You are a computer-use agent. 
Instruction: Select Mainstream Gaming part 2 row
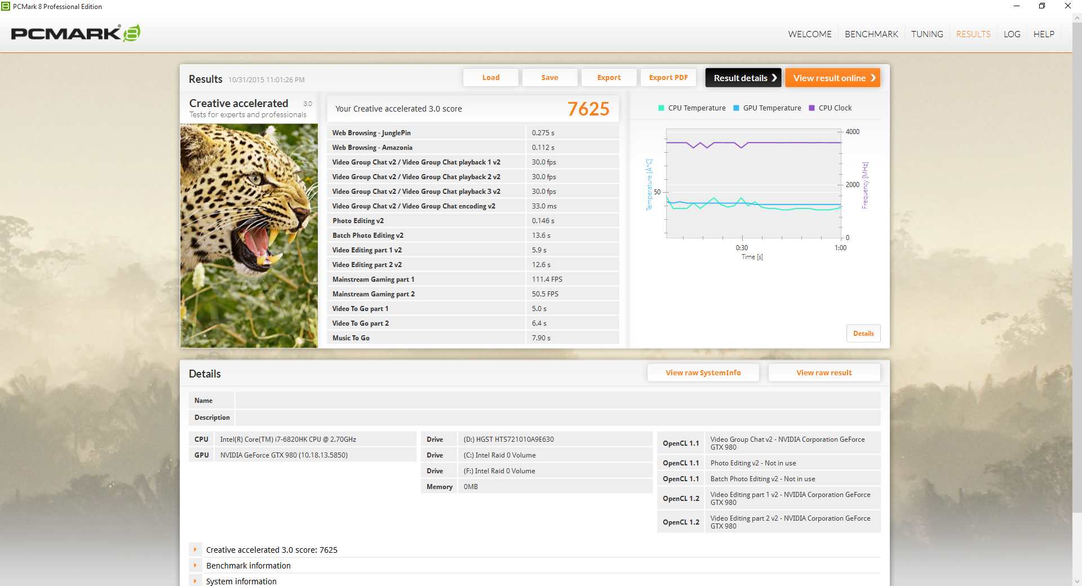(473, 294)
